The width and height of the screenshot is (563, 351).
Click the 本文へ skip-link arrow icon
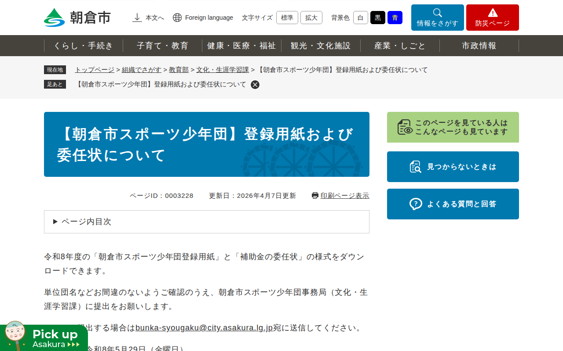[x=136, y=18]
